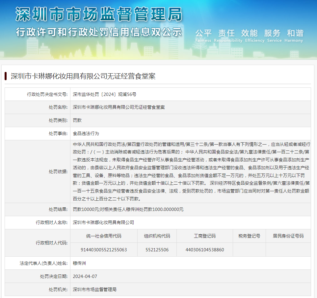Select the 食品违法行为 reason value
317x298 pixels.
86,133
